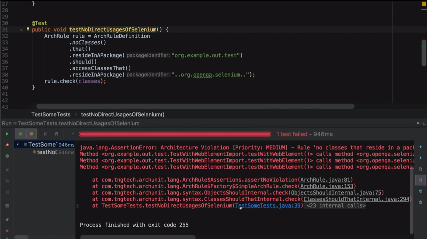Select testNoDirectUsagesOfSelenium() in the breadcrumb
This screenshot has width=427, height=239.
(123, 114)
